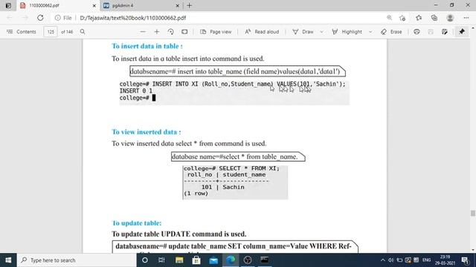Open the volume control in tray

[391, 260]
